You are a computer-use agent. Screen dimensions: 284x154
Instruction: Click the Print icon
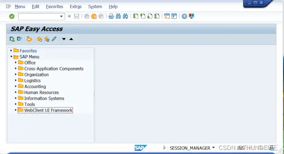(x=111, y=16)
